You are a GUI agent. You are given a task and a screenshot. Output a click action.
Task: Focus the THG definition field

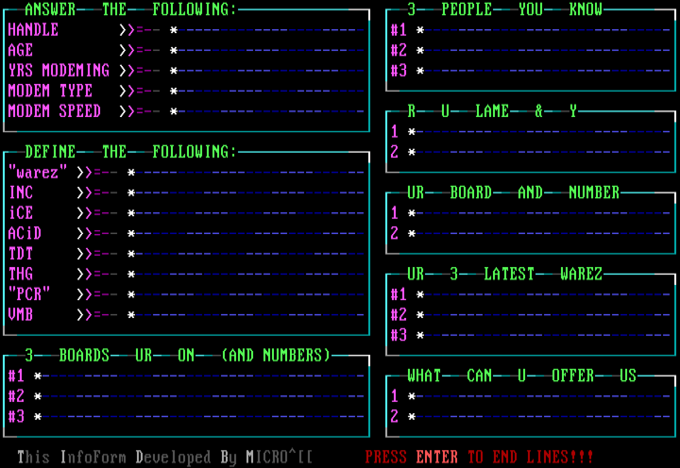[250, 274]
